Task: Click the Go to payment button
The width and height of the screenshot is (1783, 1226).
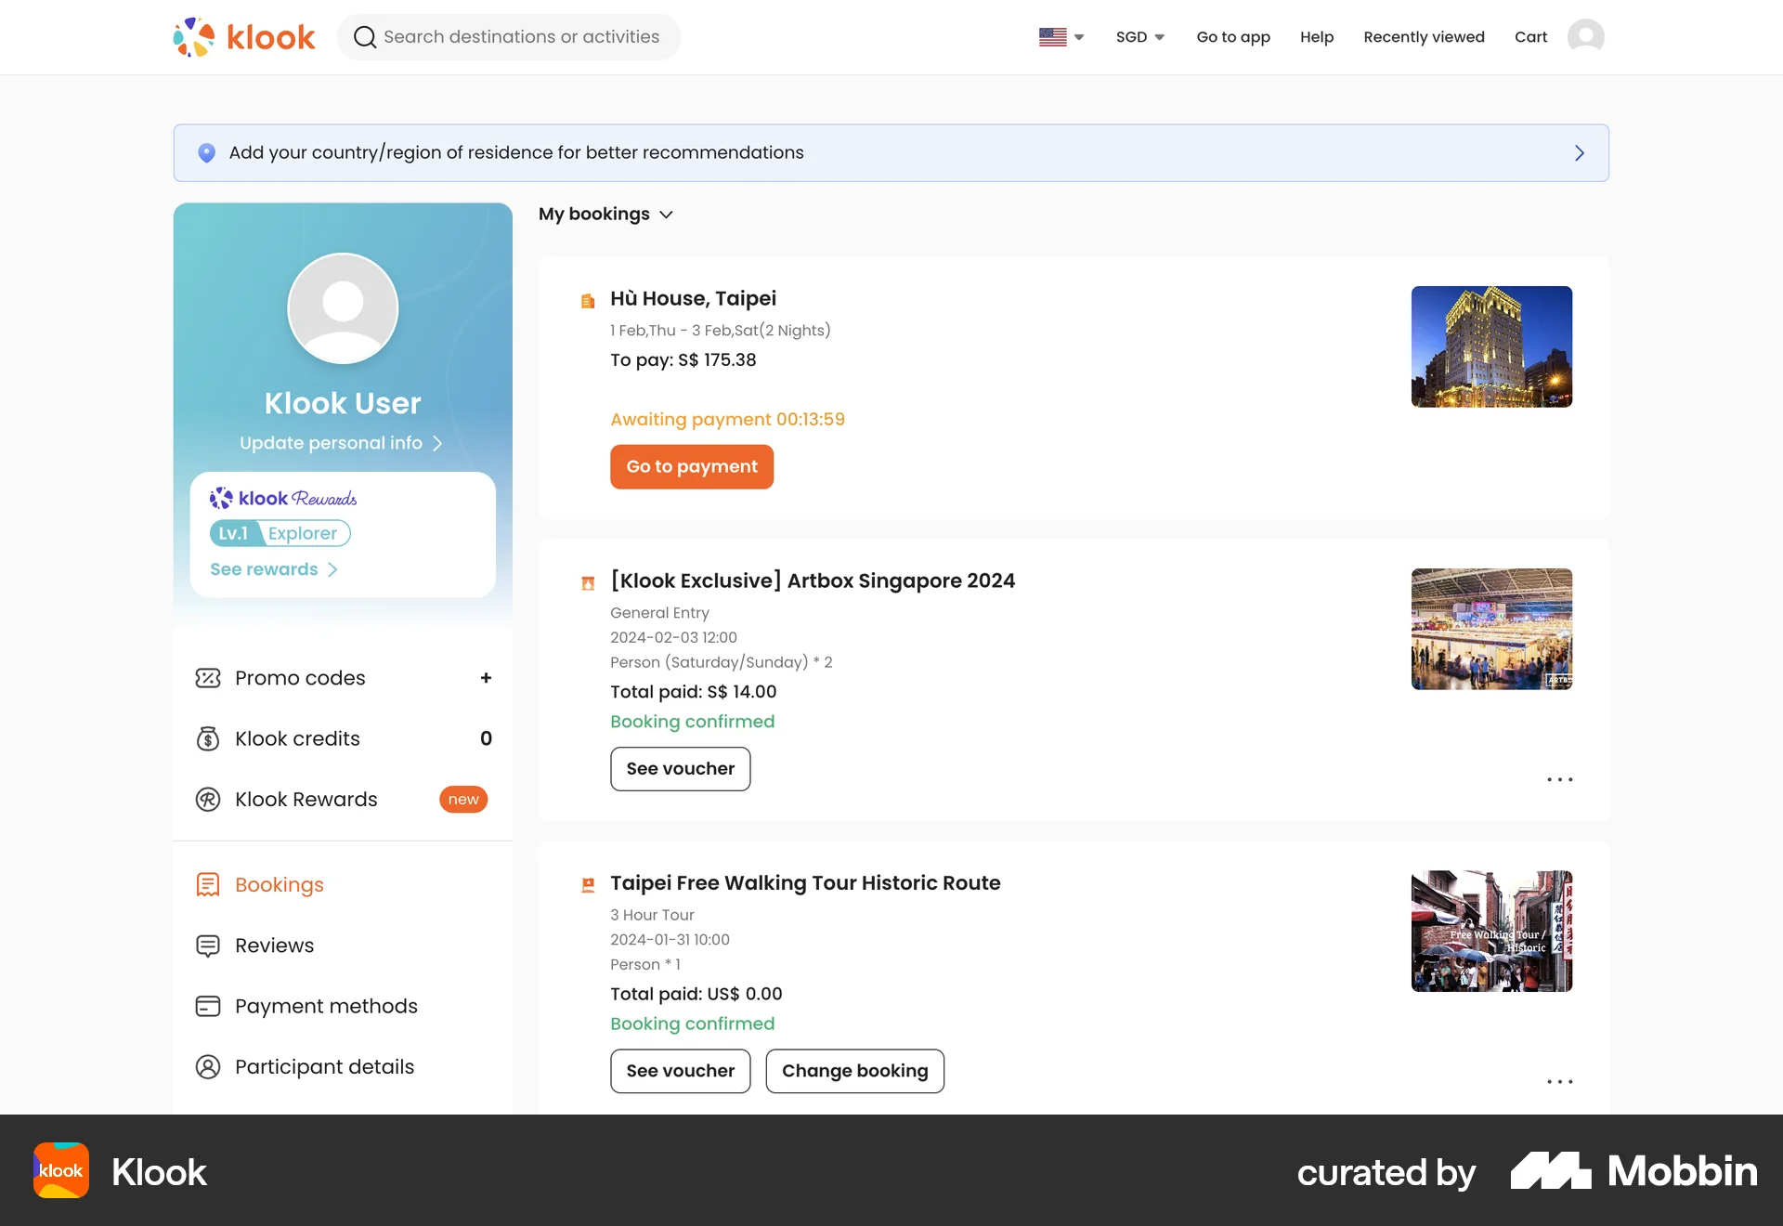Action: click(691, 466)
